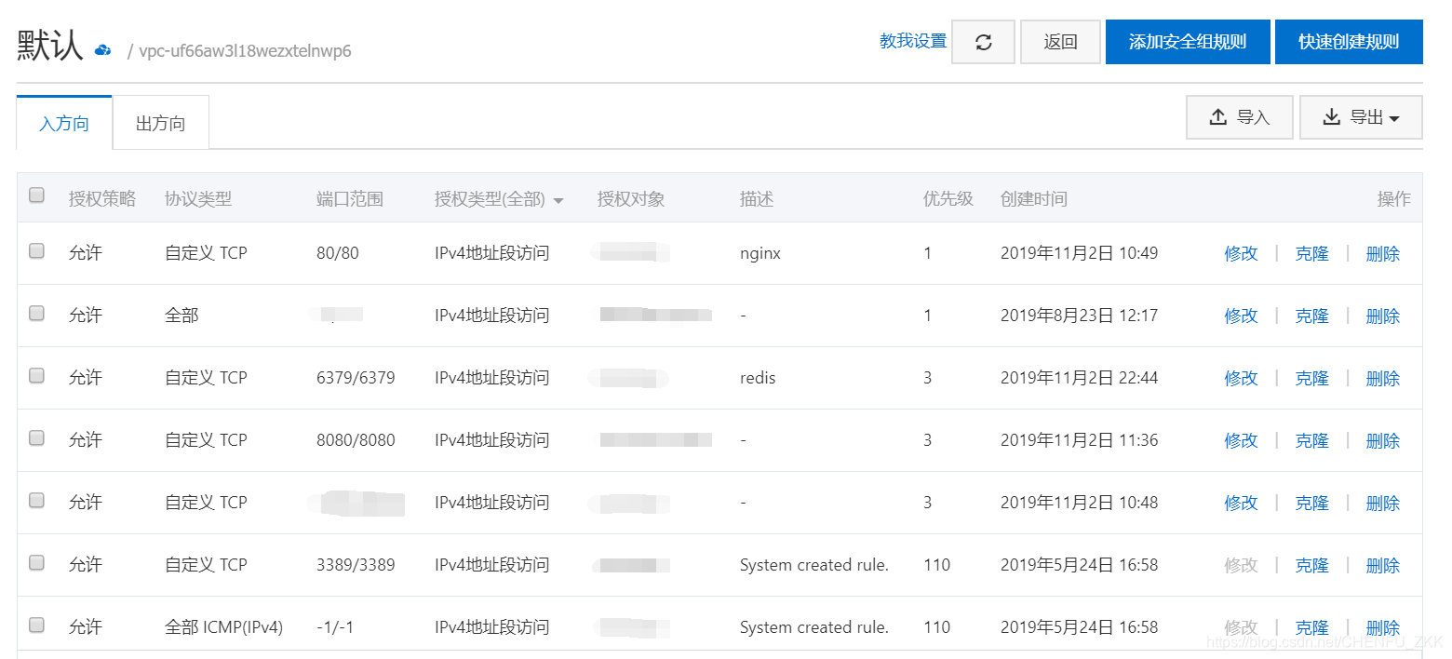
Task: Click the redis description cell
Action: point(758,378)
